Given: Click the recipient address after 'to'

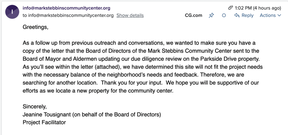Looking at the screenshot, I should pos(71,16).
